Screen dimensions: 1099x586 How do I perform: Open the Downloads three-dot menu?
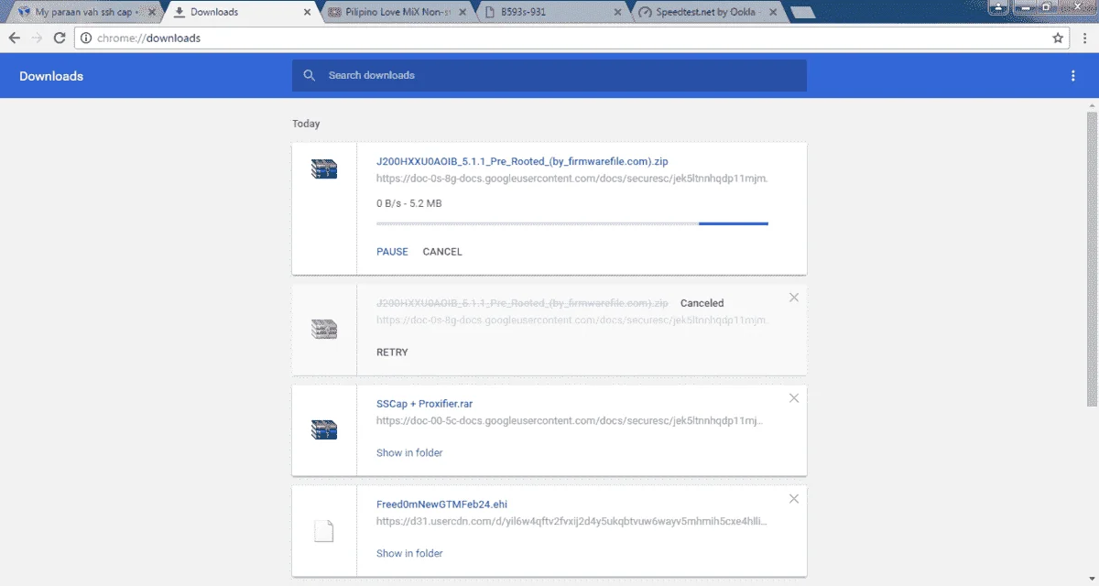tap(1073, 76)
